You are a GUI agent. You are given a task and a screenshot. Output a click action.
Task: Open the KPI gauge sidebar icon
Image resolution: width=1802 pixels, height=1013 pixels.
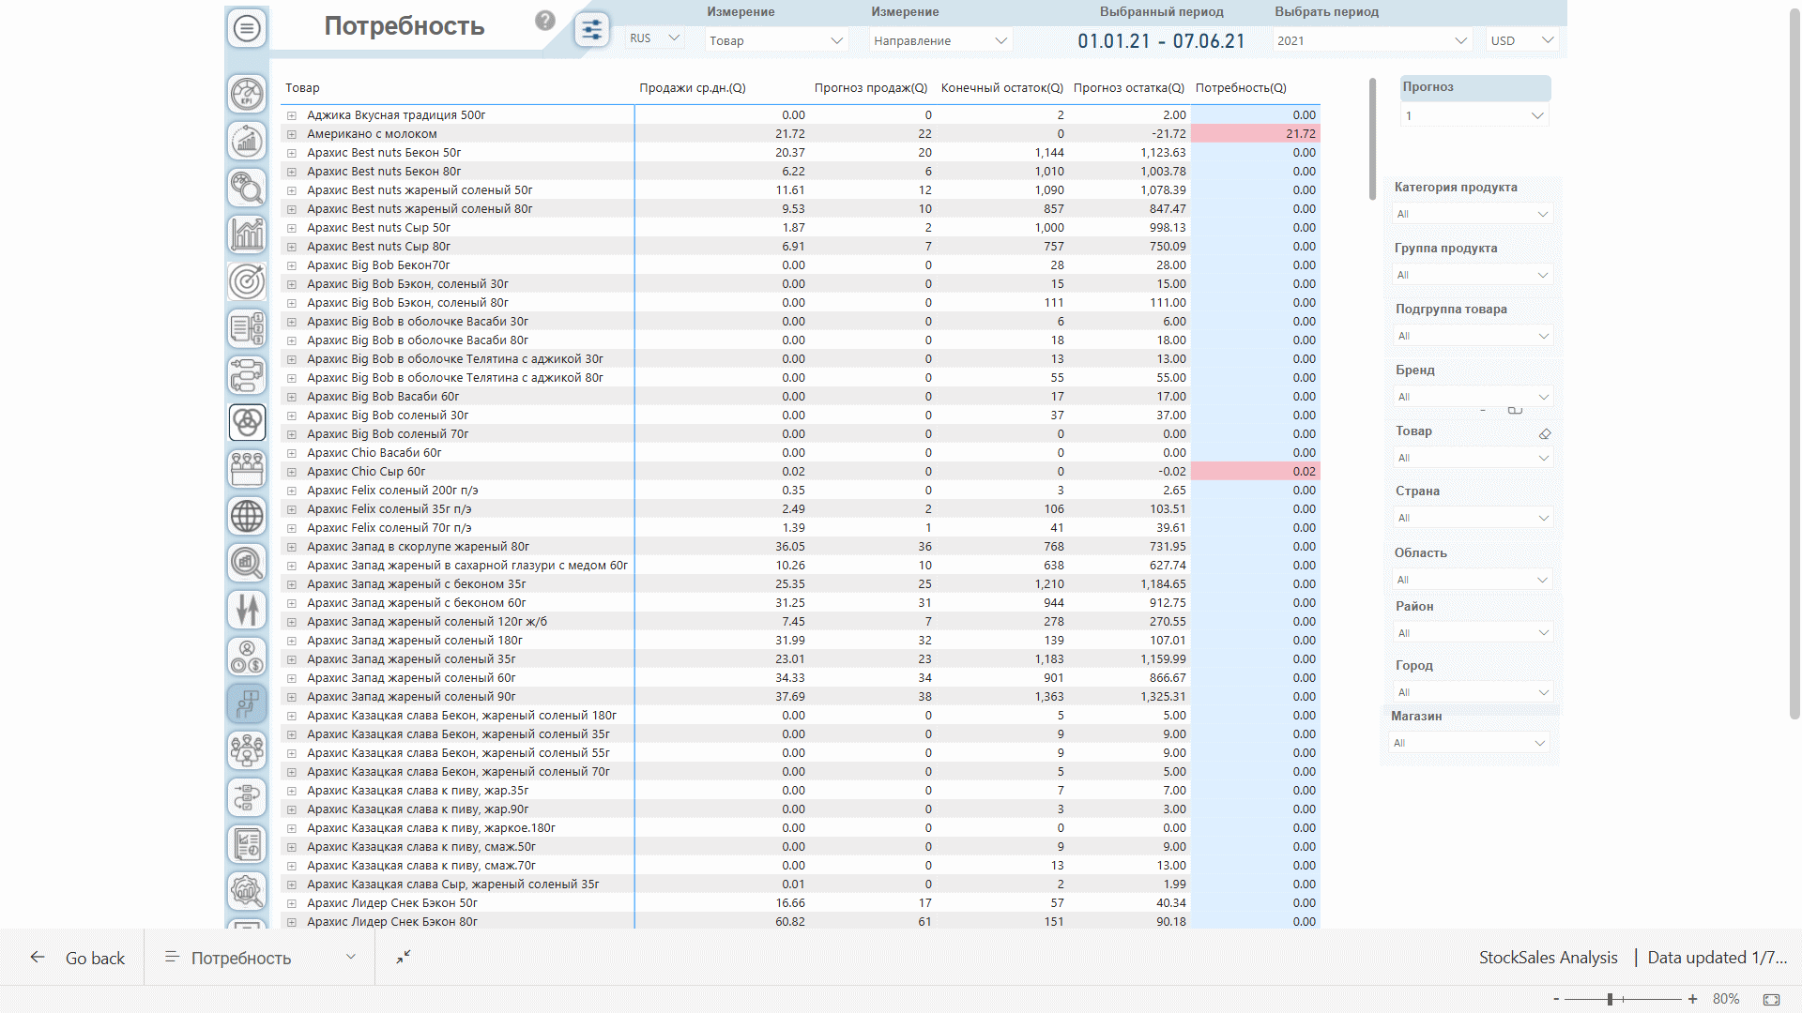click(x=247, y=94)
